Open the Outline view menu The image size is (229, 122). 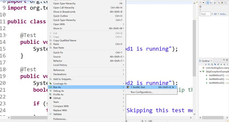(x=227, y=64)
